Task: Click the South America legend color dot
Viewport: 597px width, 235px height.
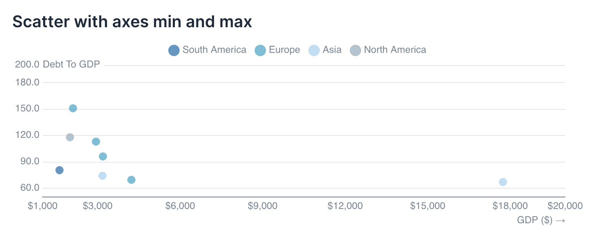Action: [174, 50]
